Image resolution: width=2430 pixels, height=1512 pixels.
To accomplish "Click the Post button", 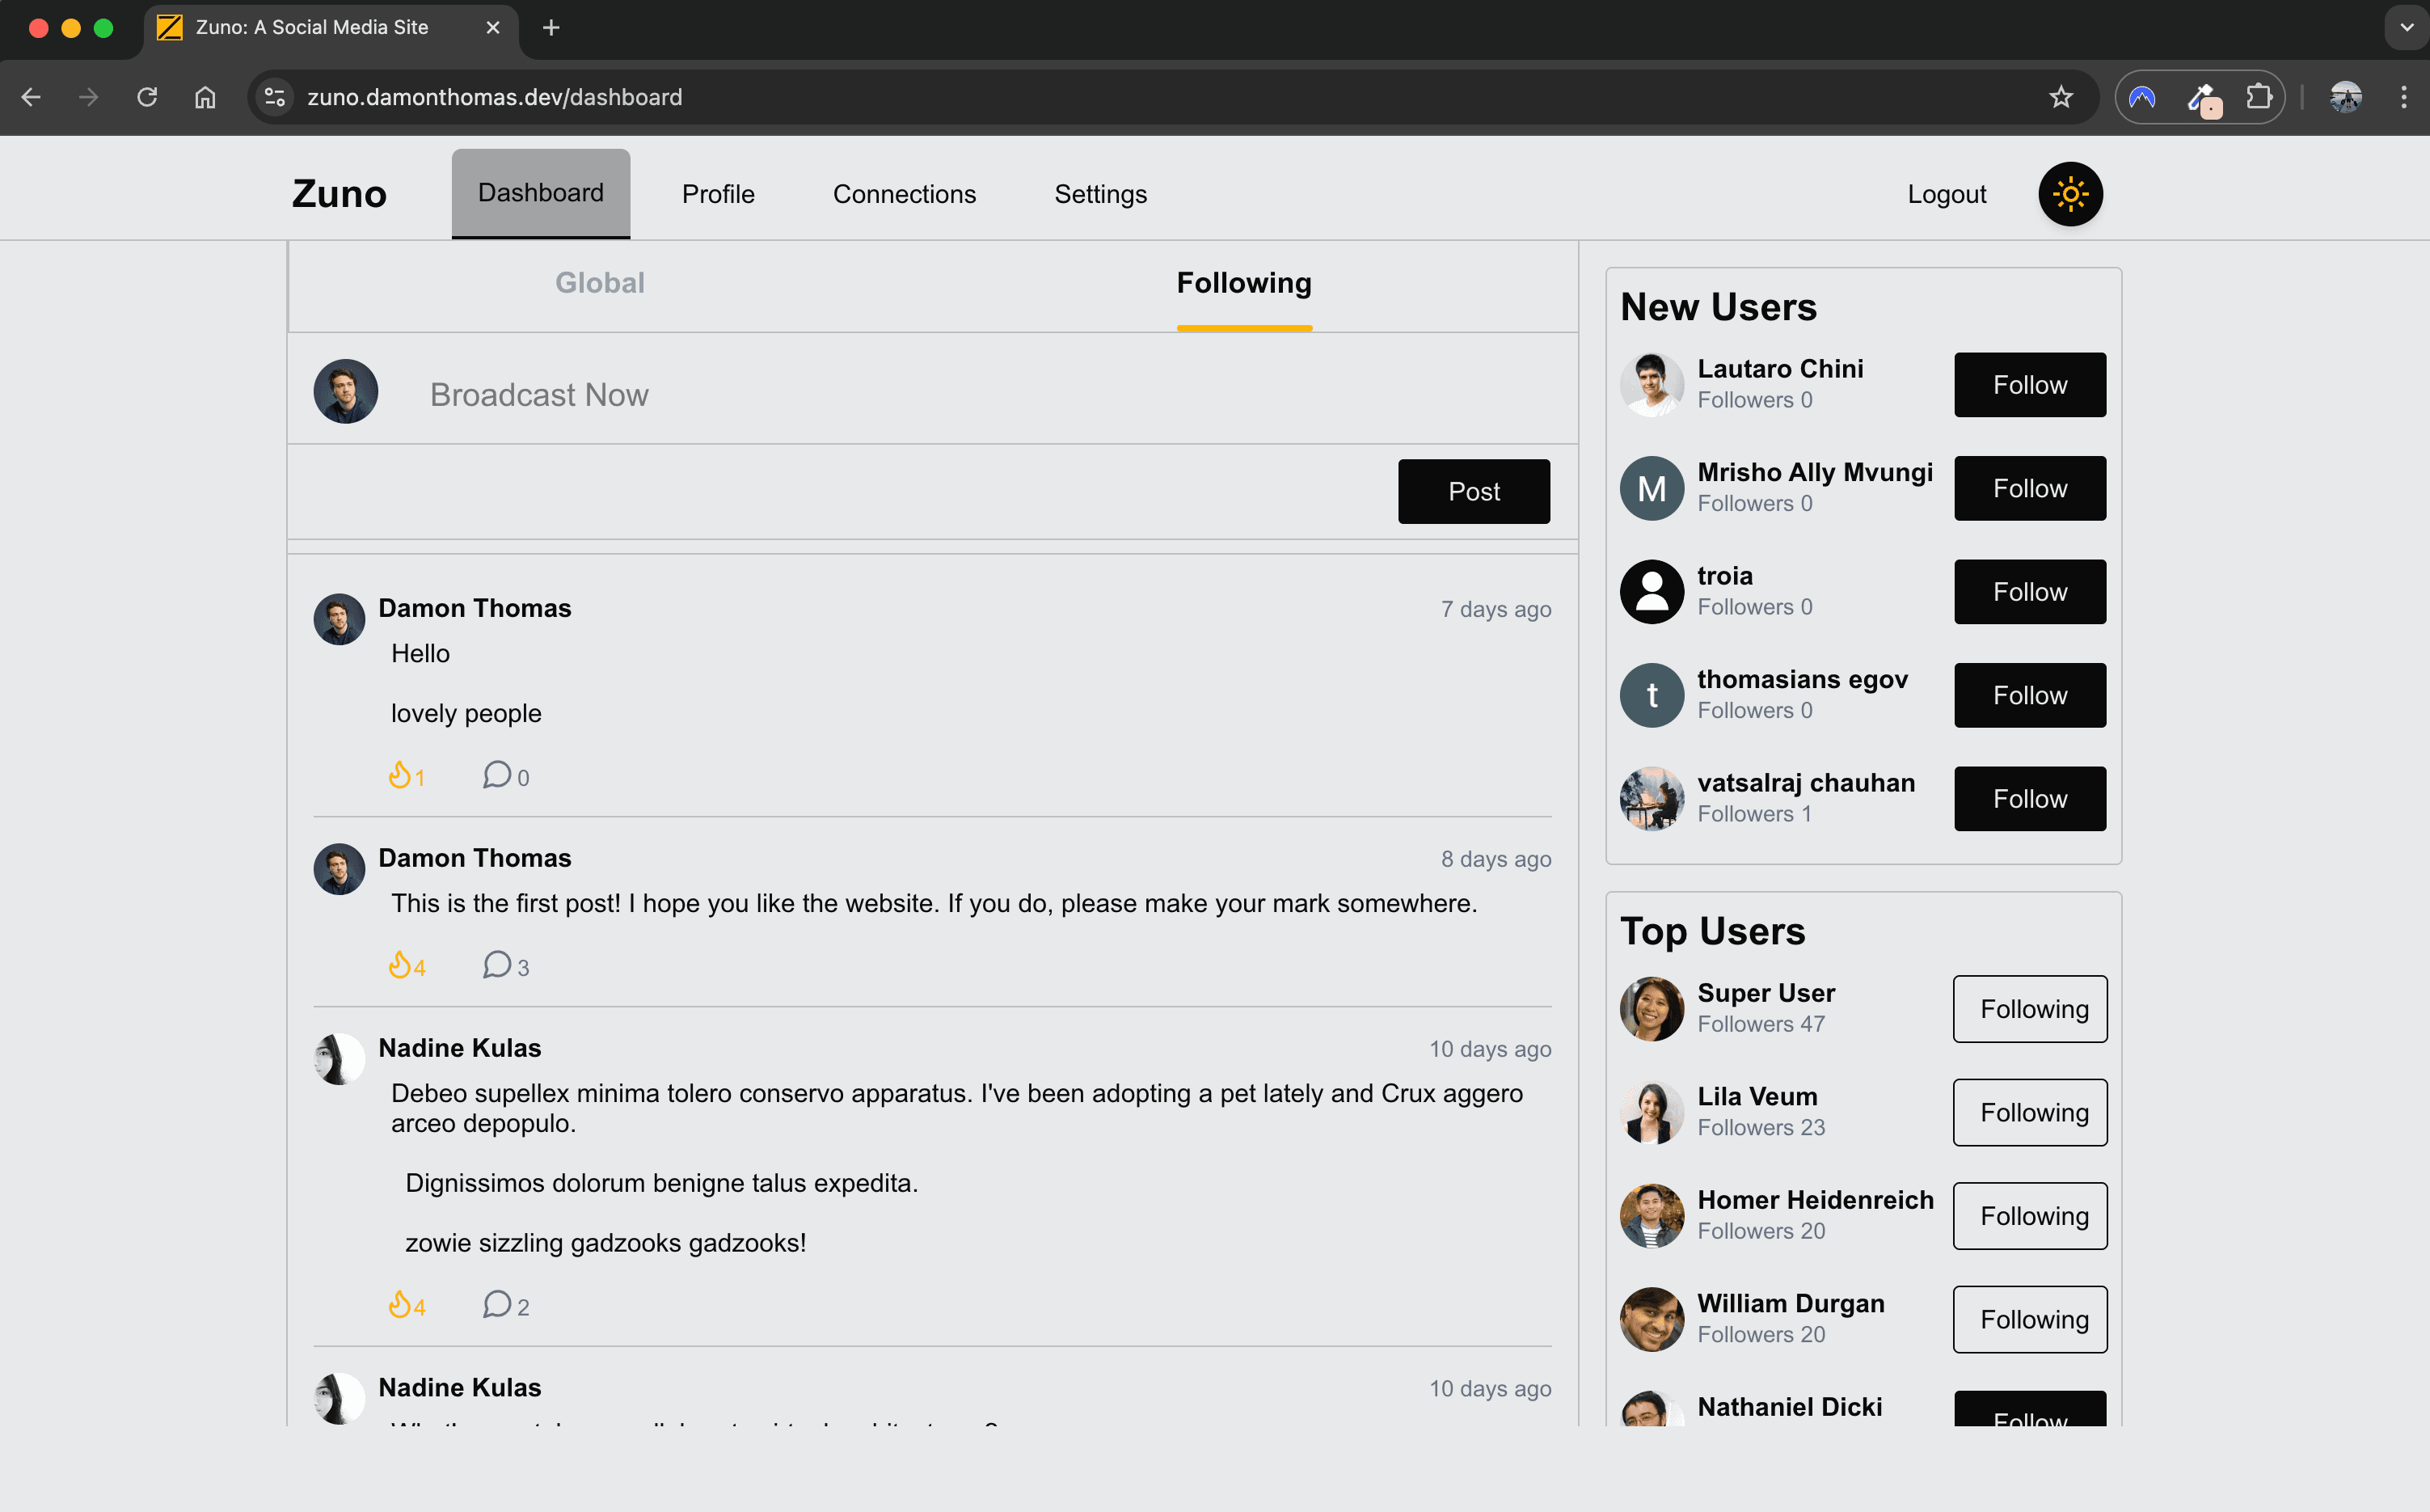I will click(1474, 491).
